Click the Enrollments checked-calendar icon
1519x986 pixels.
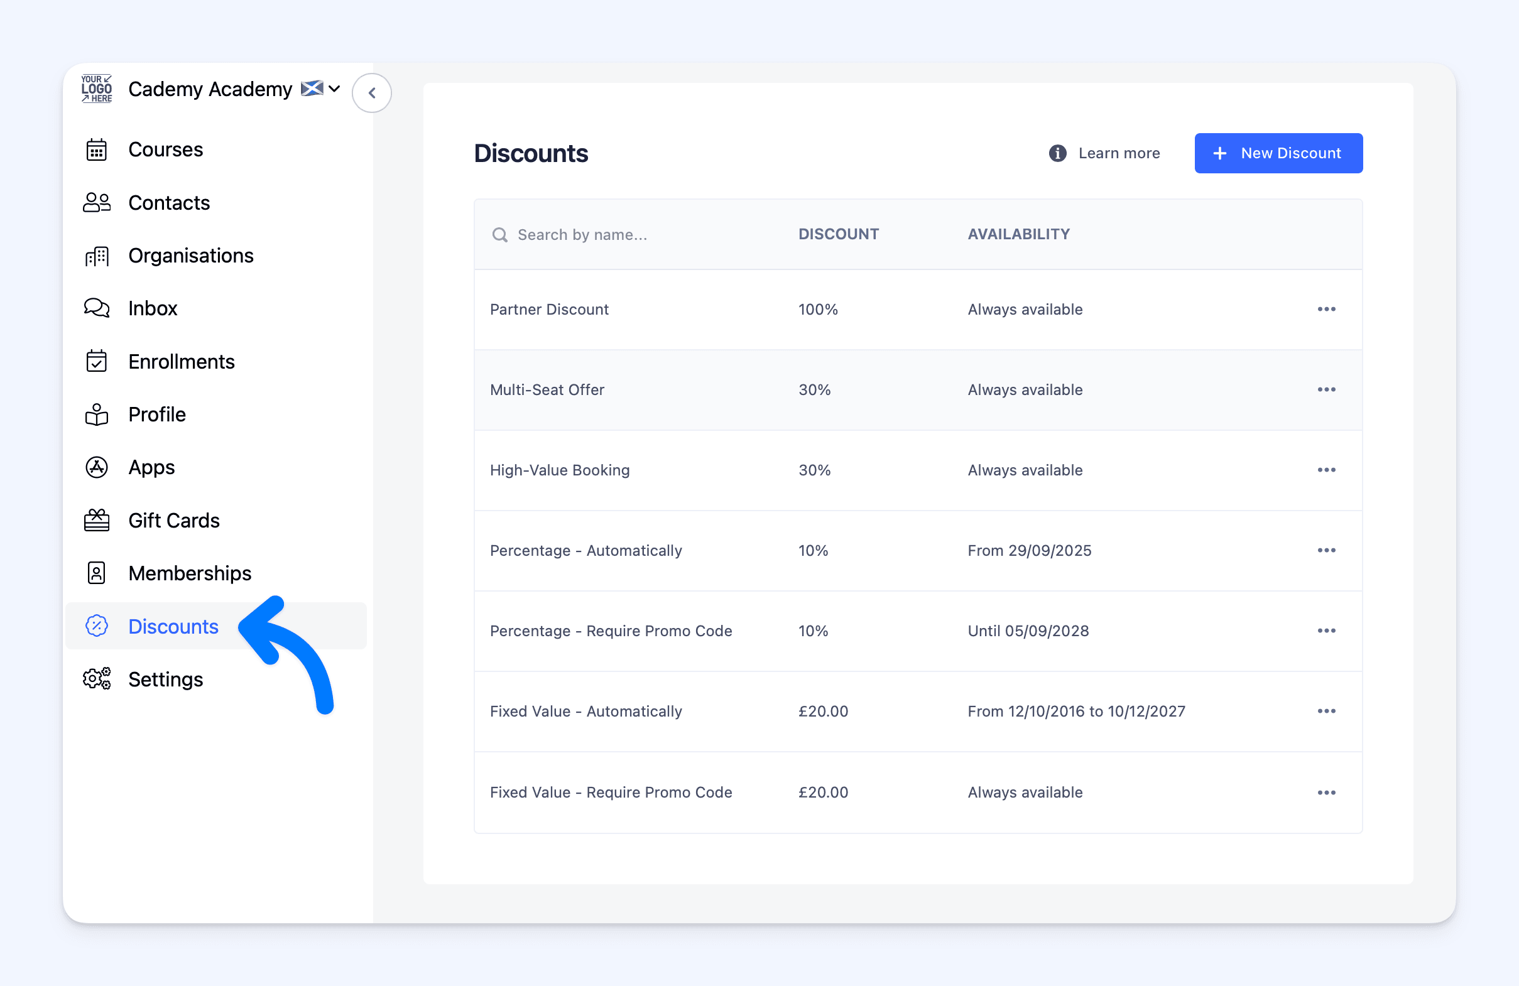(x=96, y=361)
